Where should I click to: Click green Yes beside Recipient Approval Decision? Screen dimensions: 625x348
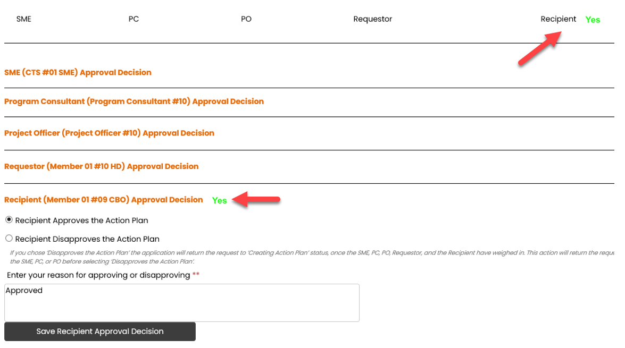pyautogui.click(x=219, y=201)
